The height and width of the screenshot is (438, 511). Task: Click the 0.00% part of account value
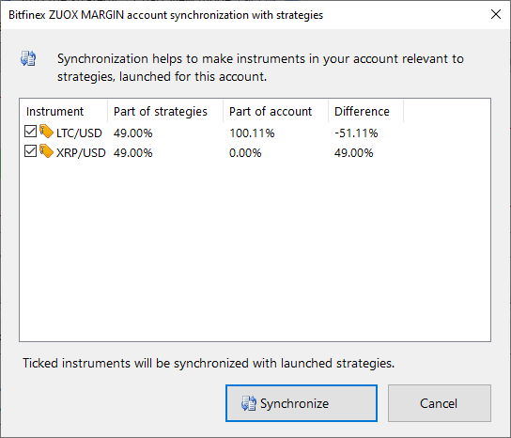tap(245, 152)
